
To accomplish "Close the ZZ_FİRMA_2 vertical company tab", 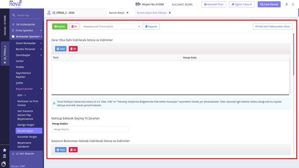I will tap(5, 62).
